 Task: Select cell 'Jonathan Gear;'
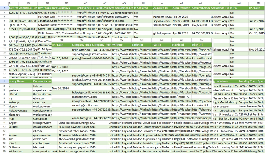47,21
